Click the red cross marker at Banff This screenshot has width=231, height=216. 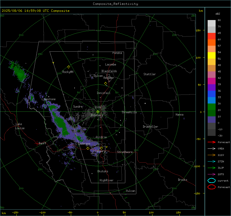tap(37, 143)
